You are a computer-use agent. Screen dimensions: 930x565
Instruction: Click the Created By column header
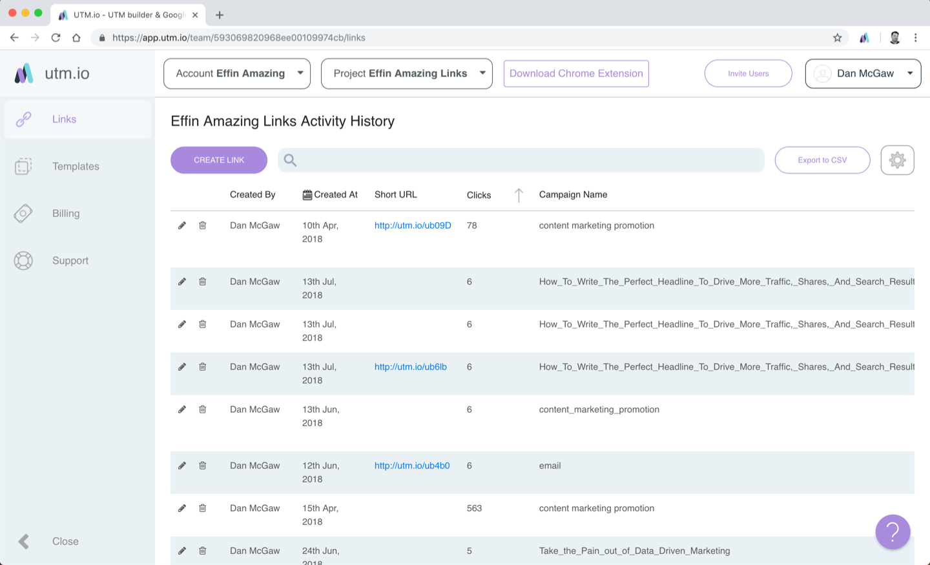(x=253, y=195)
